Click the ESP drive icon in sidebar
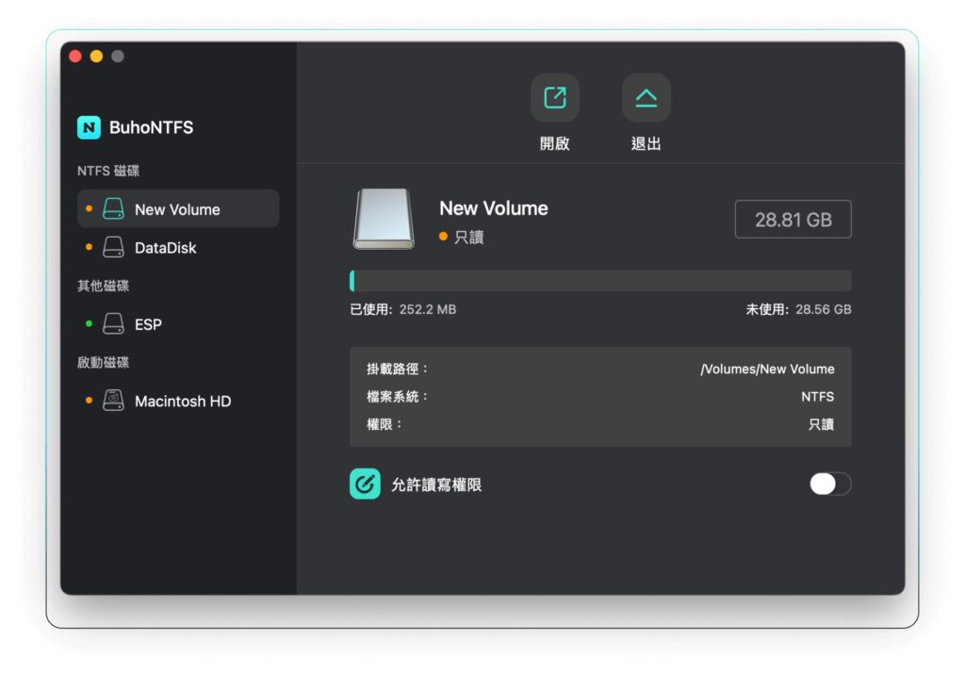This screenshot has width=965, height=674. (113, 324)
